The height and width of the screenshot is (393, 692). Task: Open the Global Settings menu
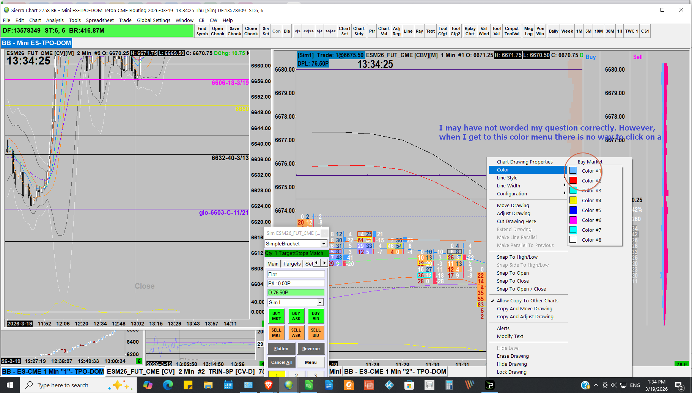[153, 20]
